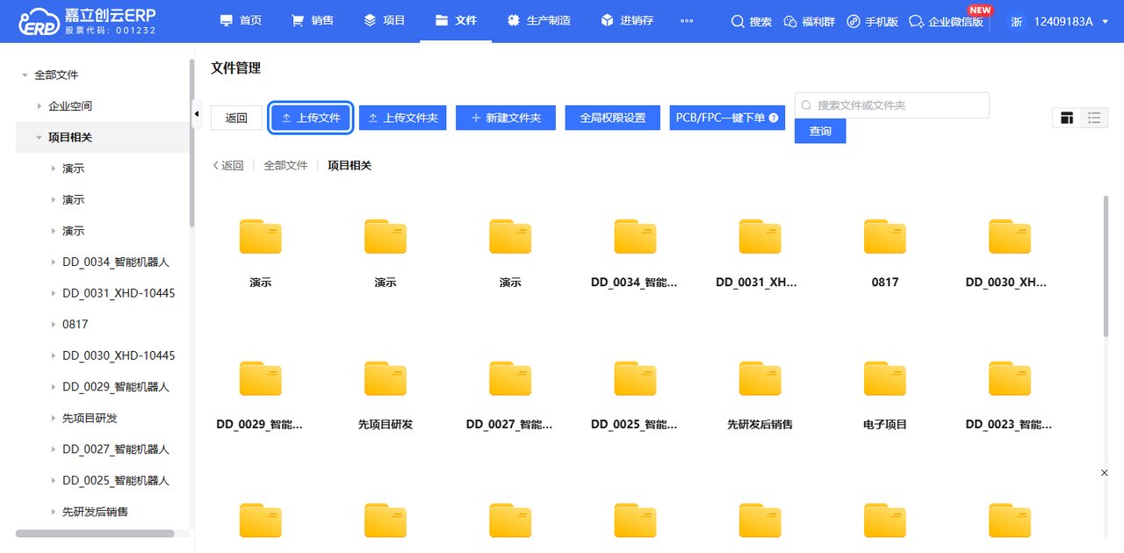Select 先研发后销售 in the tree
This screenshot has height=553, width=1124.
click(x=95, y=512)
